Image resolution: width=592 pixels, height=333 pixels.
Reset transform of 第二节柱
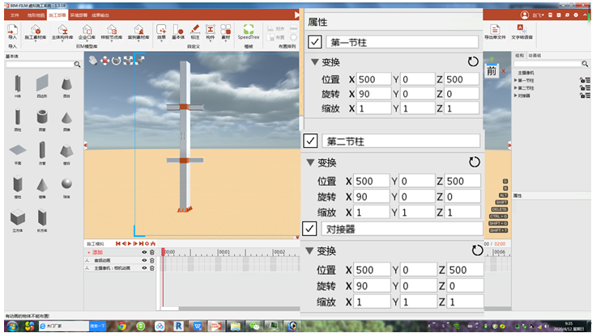pyautogui.click(x=475, y=162)
